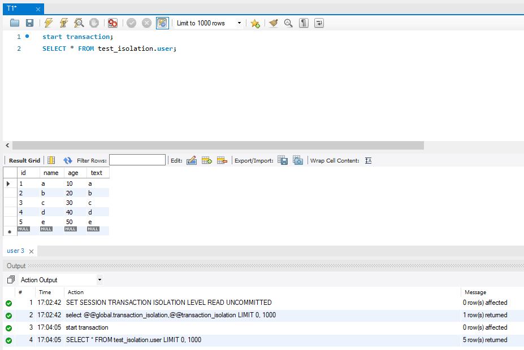The image size is (524, 350).
Task: Close the T1* query tab
Action: (38, 9)
